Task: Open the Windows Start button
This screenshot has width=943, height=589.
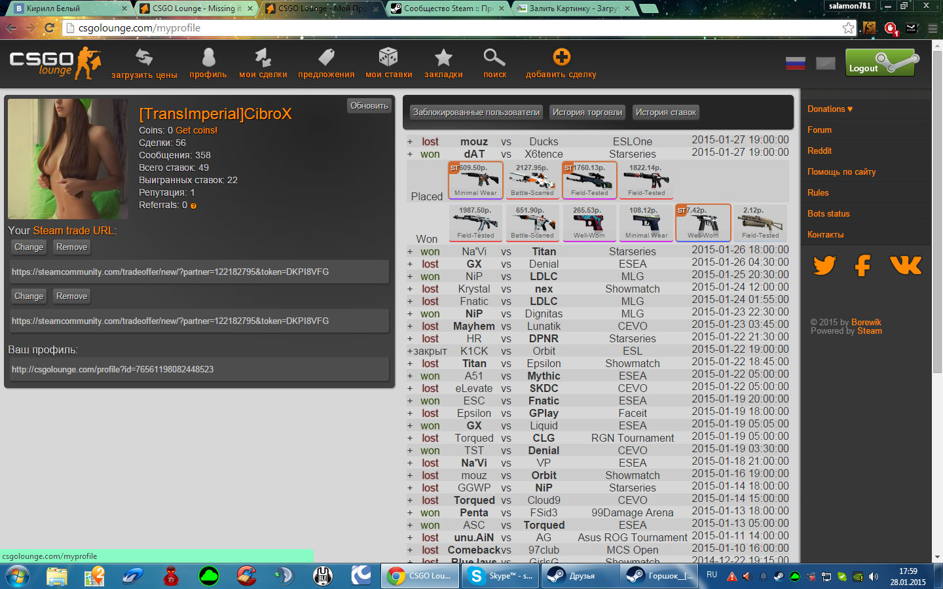Action: [18, 576]
